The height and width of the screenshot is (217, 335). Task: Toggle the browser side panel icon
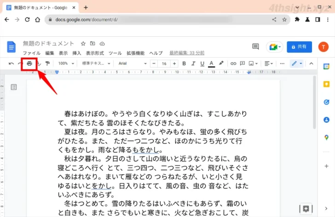pos(318,20)
